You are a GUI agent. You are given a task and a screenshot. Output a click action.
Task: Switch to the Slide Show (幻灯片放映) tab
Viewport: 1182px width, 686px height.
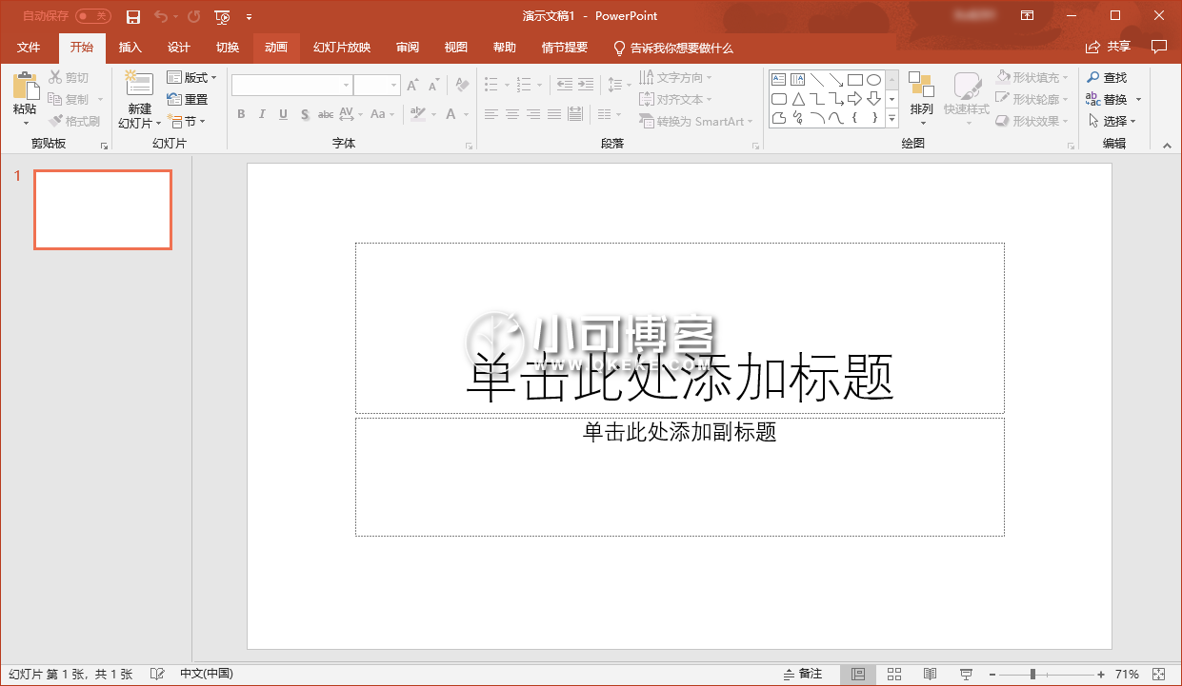(x=342, y=48)
